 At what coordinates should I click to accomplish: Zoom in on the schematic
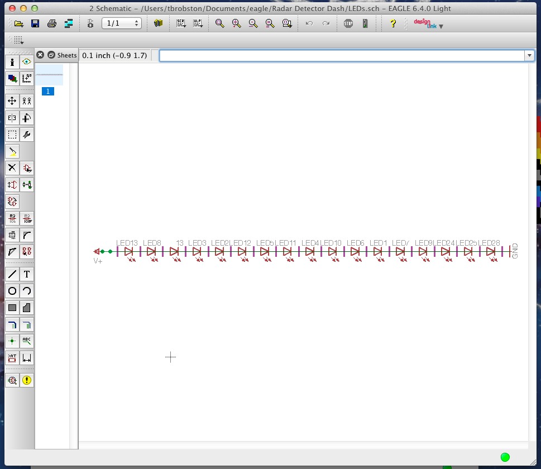tap(236, 23)
